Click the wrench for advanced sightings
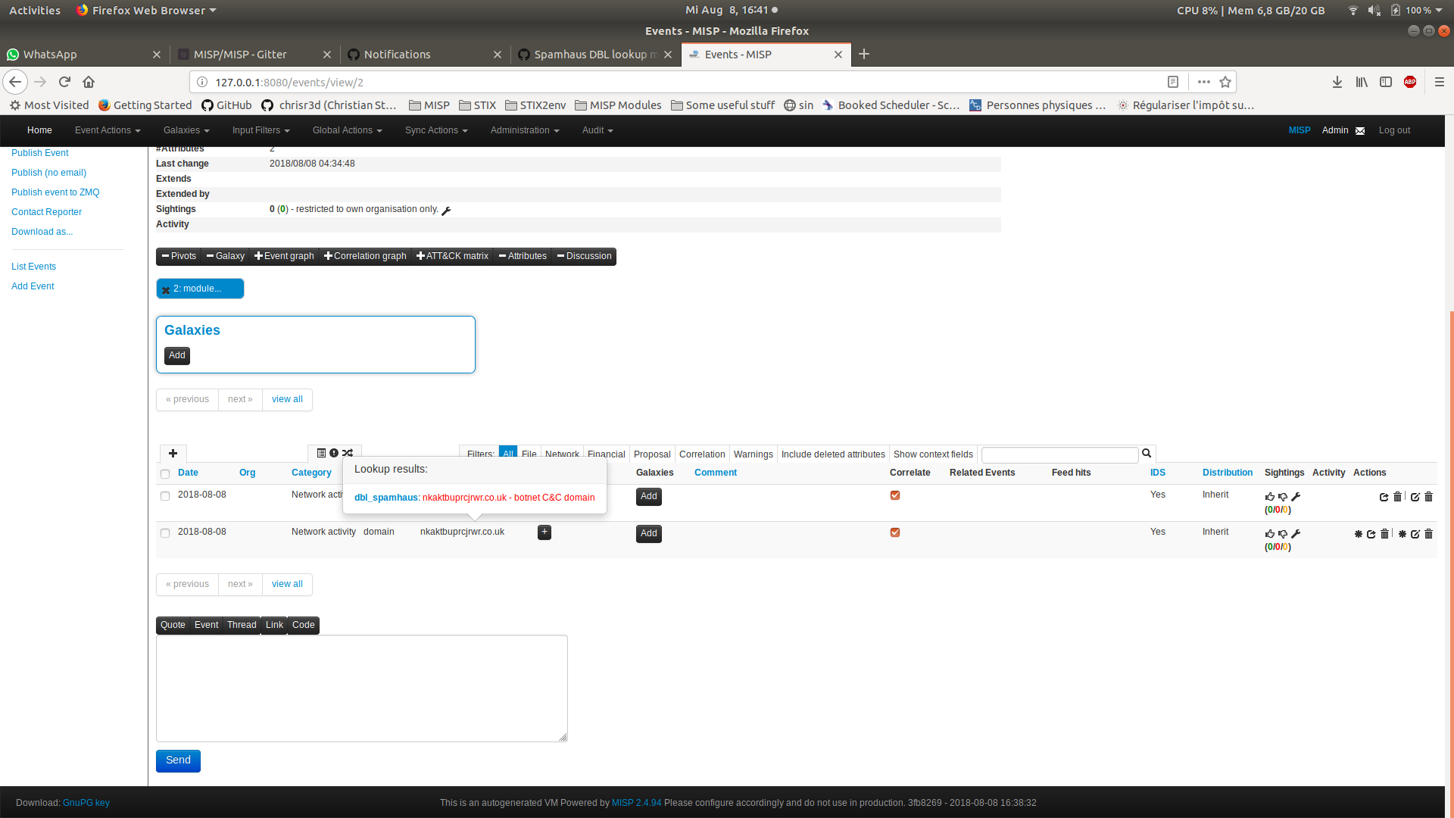The image size is (1454, 818). (1296, 533)
